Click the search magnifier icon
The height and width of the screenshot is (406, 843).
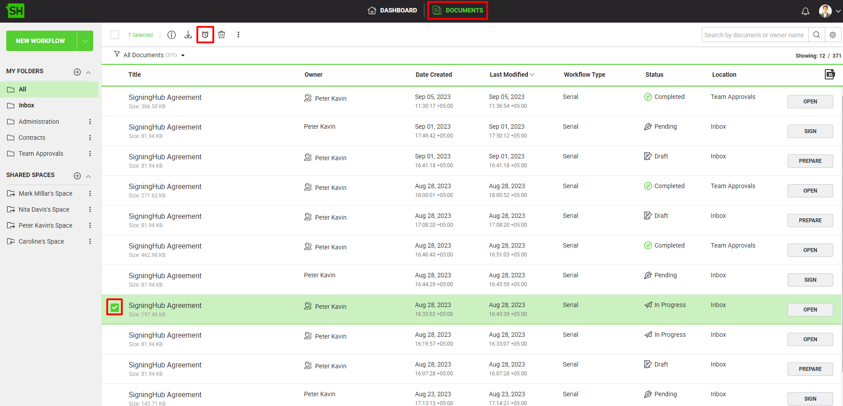tap(816, 35)
